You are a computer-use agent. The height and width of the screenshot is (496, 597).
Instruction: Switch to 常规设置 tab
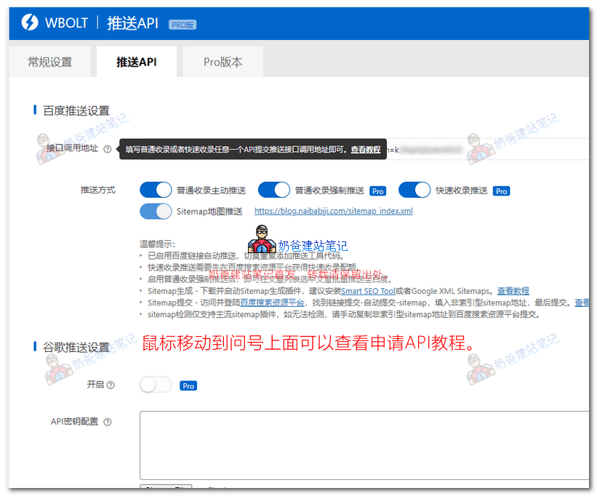(x=50, y=63)
